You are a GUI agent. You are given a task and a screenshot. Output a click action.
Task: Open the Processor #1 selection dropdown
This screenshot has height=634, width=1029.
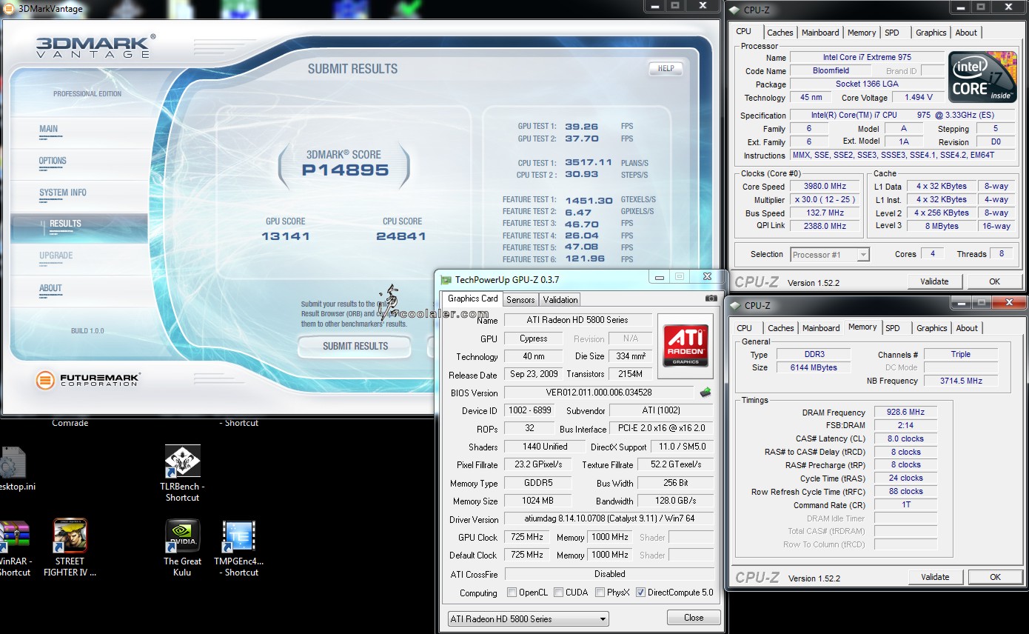tap(830, 255)
